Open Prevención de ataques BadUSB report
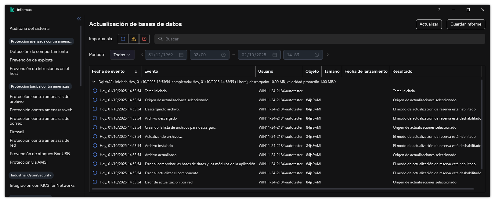Viewport: 495px width, 202px height. [x=40, y=154]
